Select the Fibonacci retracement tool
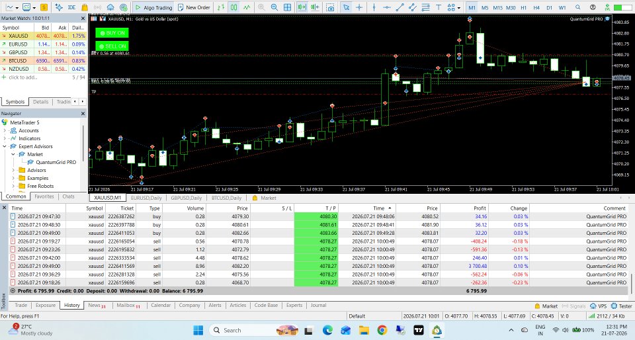 pyautogui.click(x=425, y=7)
